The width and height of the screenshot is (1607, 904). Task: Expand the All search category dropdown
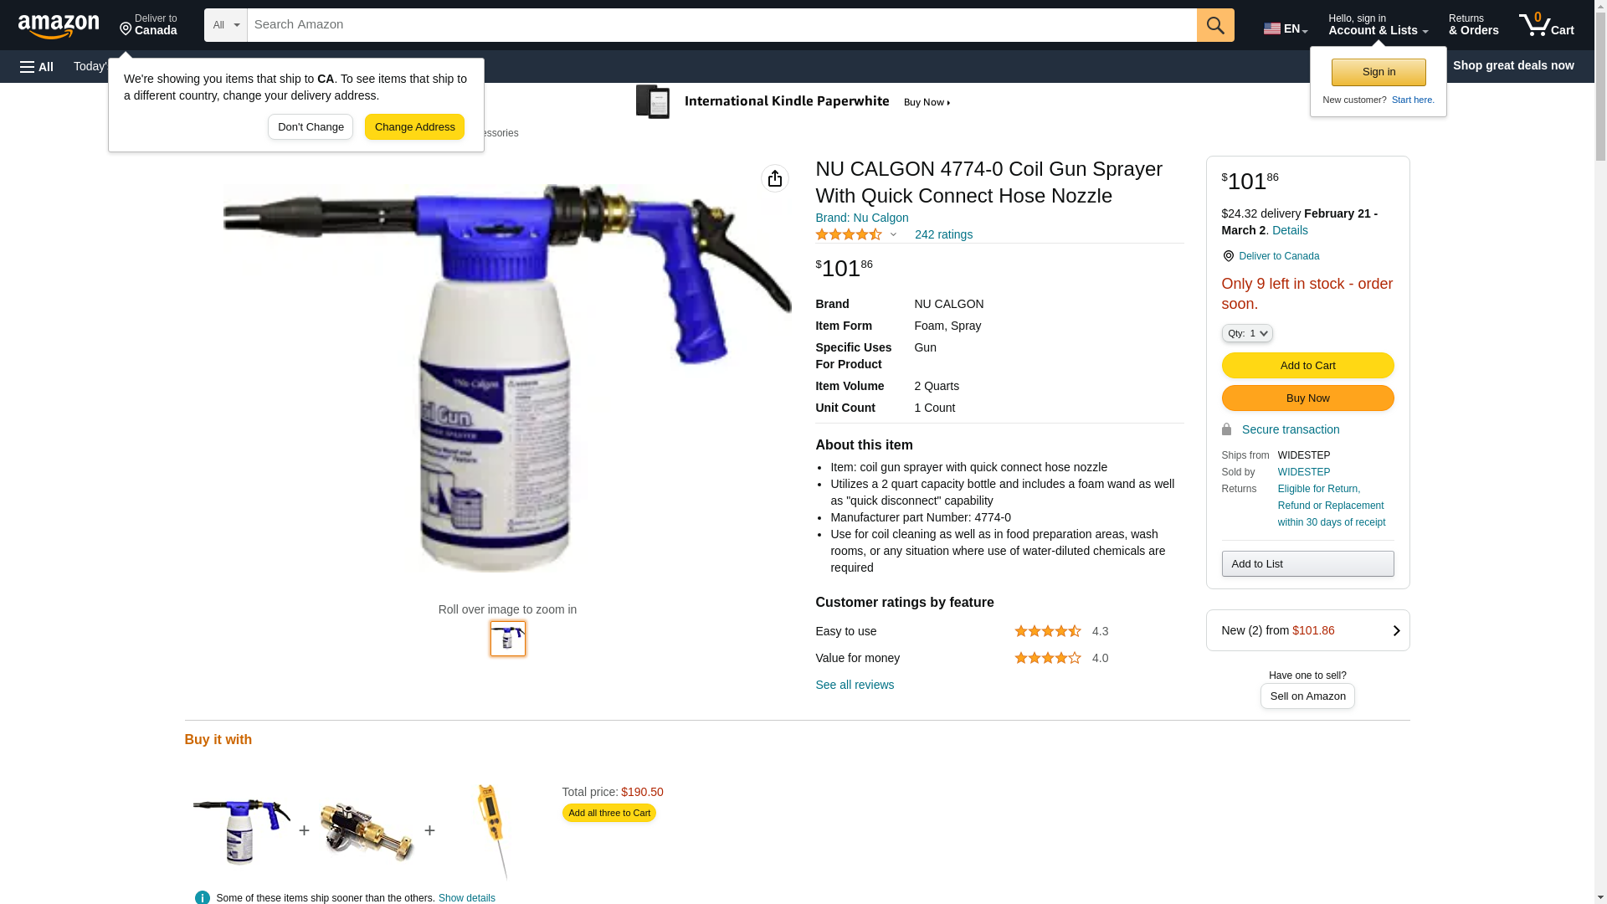pos(226,25)
